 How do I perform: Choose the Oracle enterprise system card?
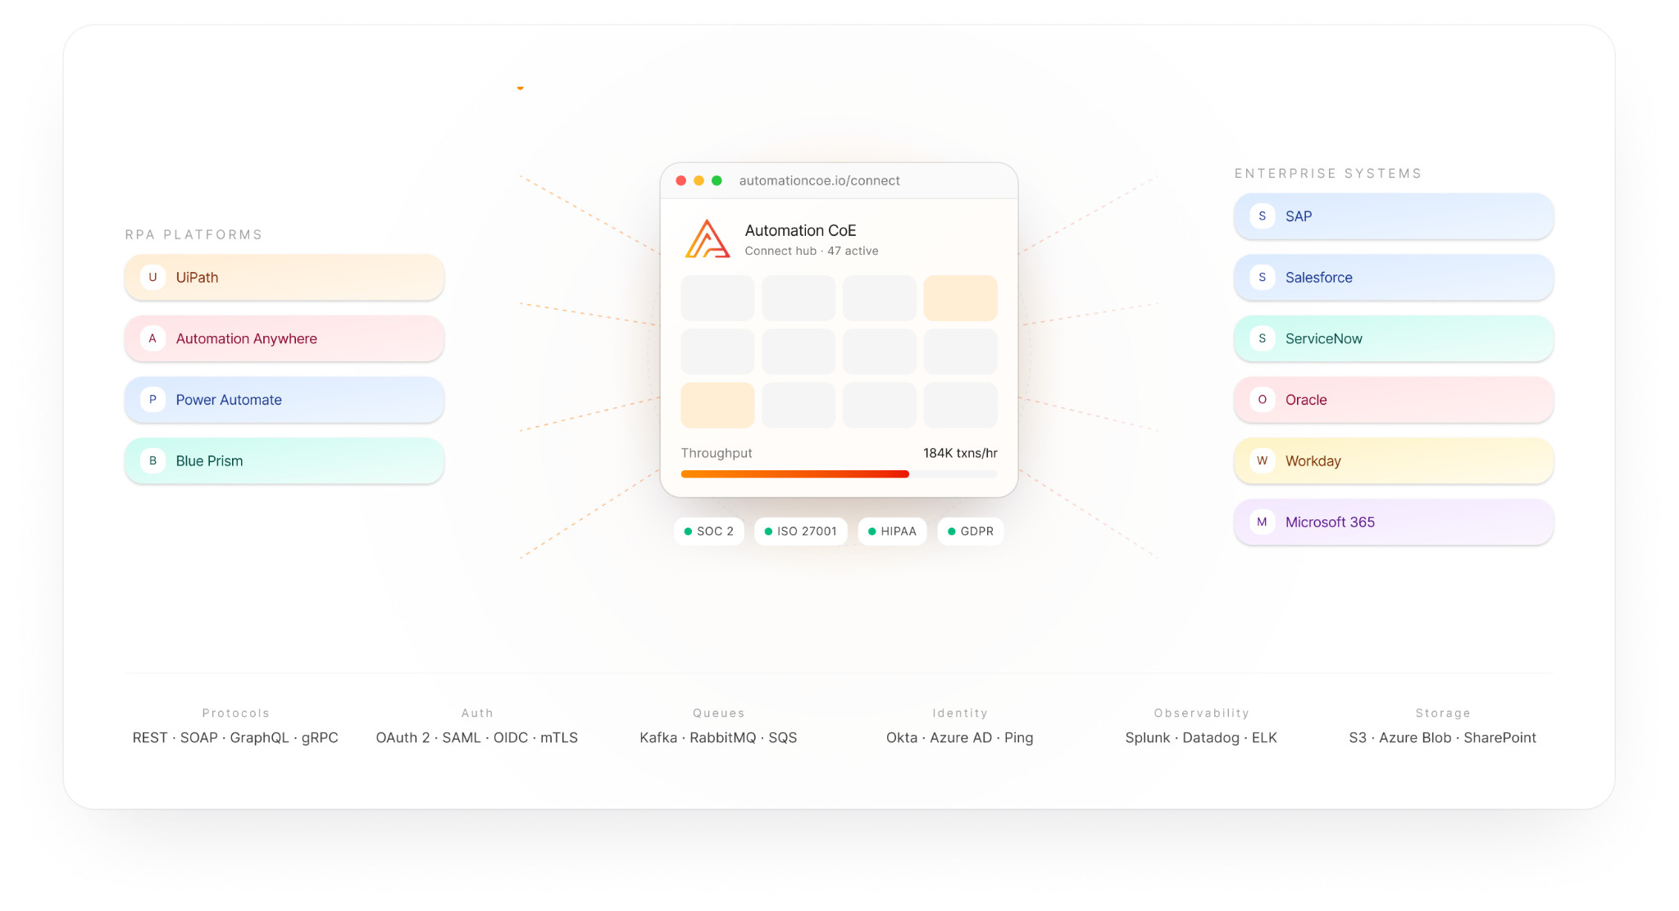1394,400
